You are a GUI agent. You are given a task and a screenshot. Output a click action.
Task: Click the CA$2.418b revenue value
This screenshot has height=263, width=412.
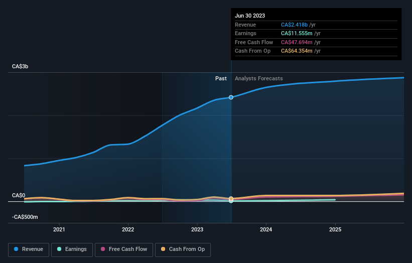pyautogui.click(x=294, y=25)
